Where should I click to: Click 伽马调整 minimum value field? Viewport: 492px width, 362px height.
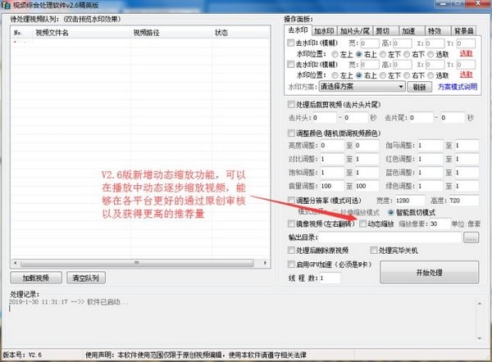430,146
